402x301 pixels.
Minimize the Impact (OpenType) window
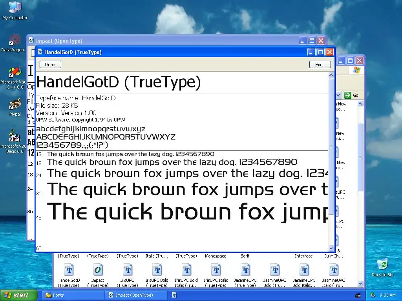click(303, 41)
